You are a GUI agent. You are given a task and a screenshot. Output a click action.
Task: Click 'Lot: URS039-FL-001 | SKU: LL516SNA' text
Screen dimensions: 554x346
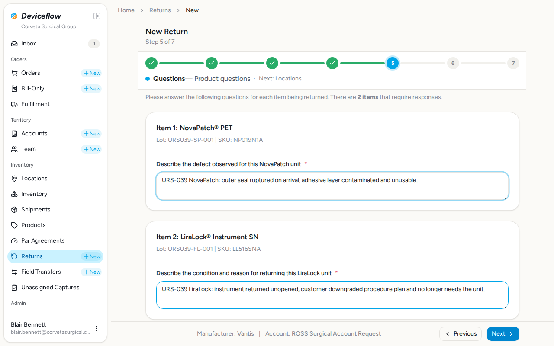[209, 249]
